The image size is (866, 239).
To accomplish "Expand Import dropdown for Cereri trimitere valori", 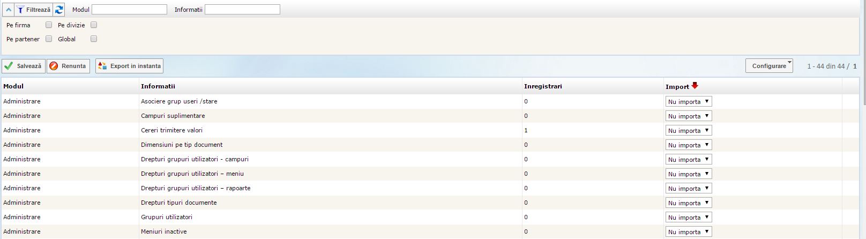I will click(x=689, y=130).
